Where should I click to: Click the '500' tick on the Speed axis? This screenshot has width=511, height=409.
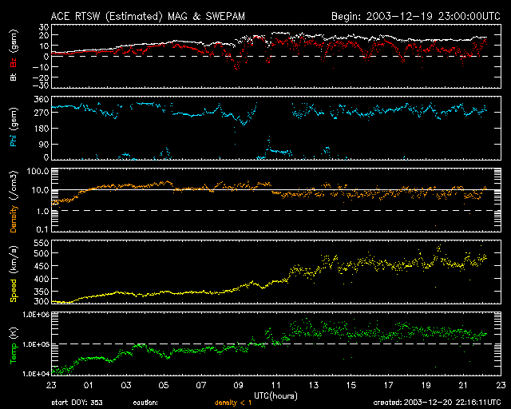(x=42, y=253)
